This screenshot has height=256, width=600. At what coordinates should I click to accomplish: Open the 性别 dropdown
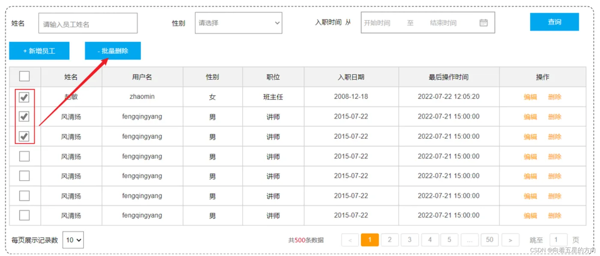point(238,23)
